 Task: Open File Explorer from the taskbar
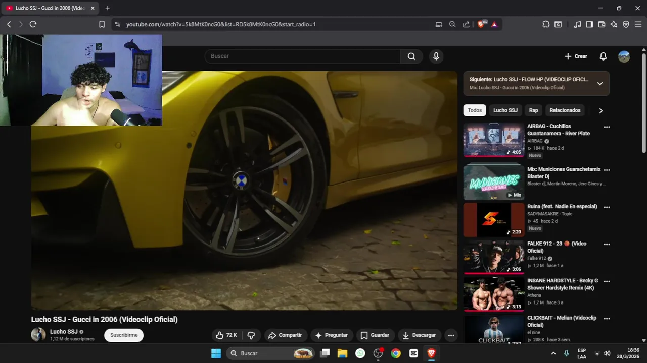[x=342, y=353]
